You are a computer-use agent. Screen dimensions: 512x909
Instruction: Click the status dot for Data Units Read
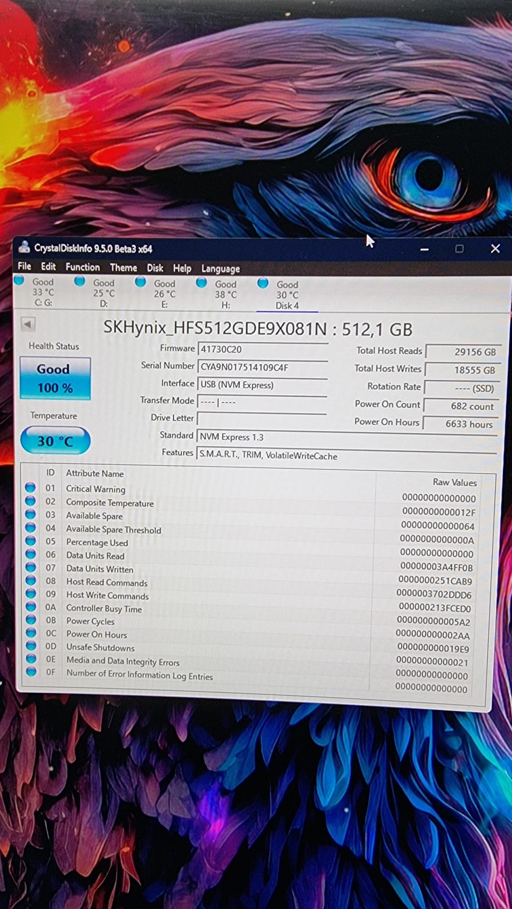pos(30,554)
